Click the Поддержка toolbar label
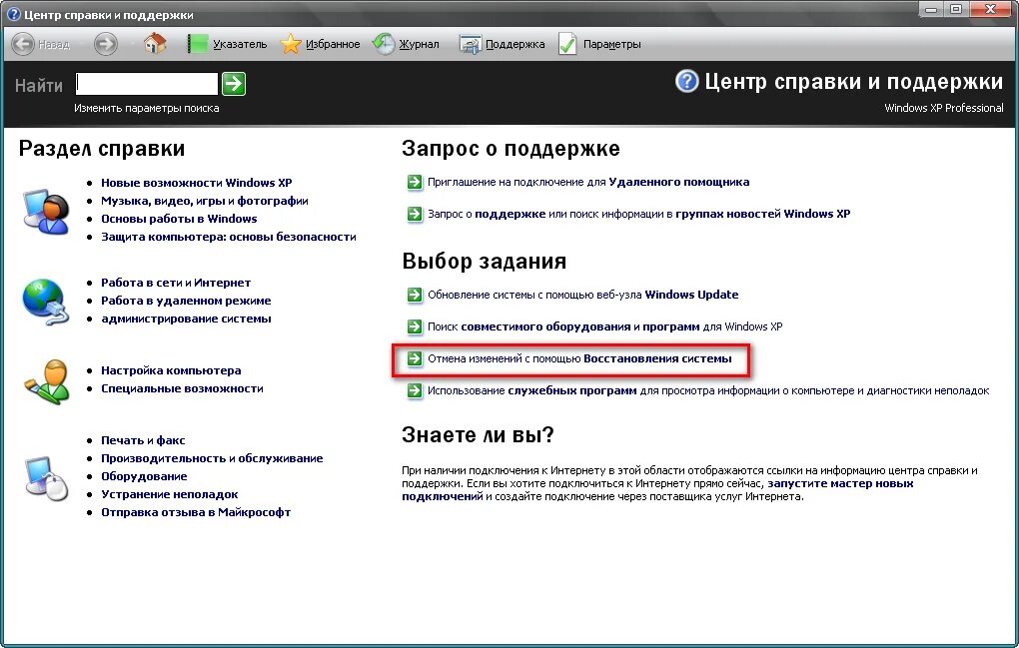Image resolution: width=1019 pixels, height=648 pixels. point(515,44)
